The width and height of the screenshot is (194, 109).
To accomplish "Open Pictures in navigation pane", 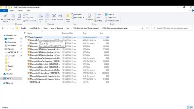I will pos(10,49).
